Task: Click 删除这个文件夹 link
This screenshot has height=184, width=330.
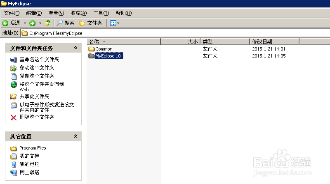Action: pos(37,117)
